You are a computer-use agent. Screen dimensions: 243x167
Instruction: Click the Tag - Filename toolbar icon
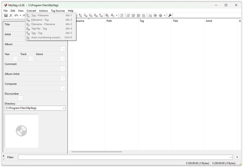[x=80, y=15]
